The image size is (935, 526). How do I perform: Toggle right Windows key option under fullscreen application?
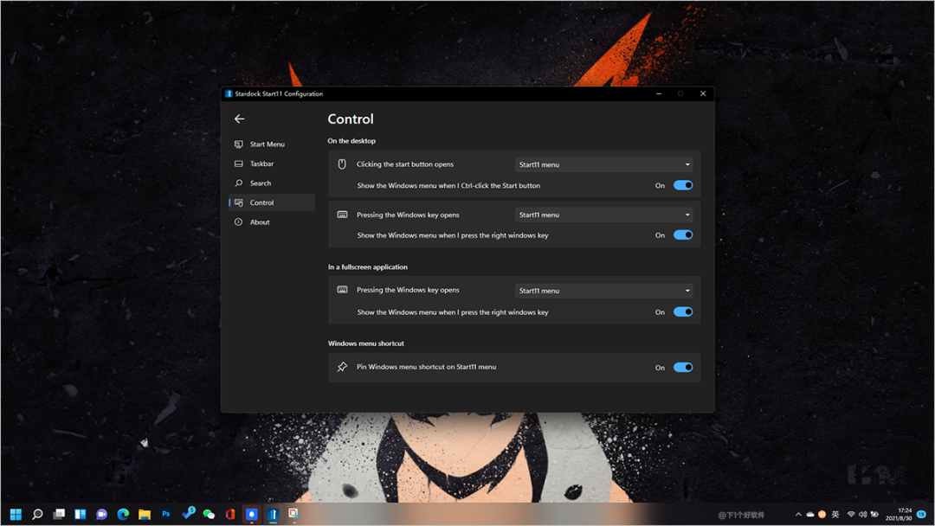pyautogui.click(x=682, y=312)
